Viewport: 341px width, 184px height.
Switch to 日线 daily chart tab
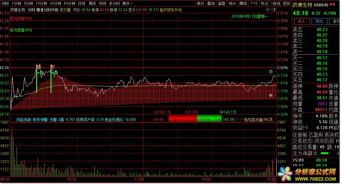coord(81,3)
